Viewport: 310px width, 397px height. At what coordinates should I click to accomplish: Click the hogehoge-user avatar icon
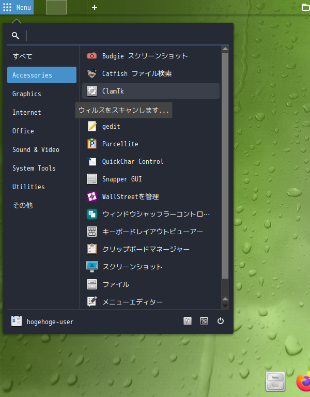point(17,322)
